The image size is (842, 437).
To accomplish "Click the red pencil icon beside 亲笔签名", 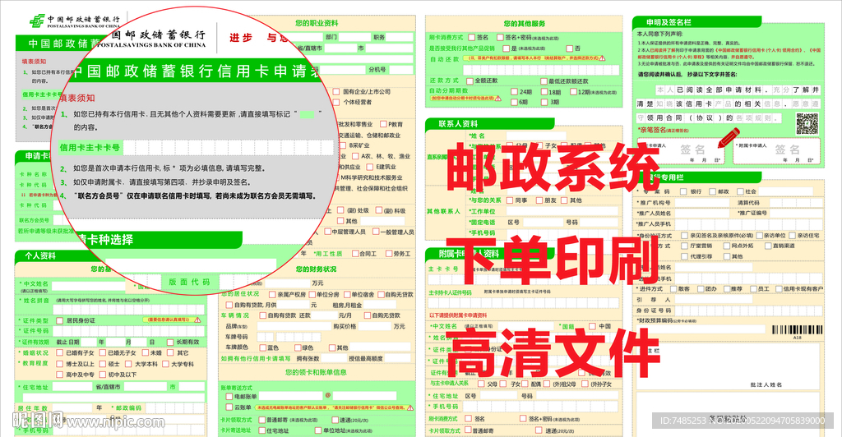I will pyautogui.click(x=729, y=138).
